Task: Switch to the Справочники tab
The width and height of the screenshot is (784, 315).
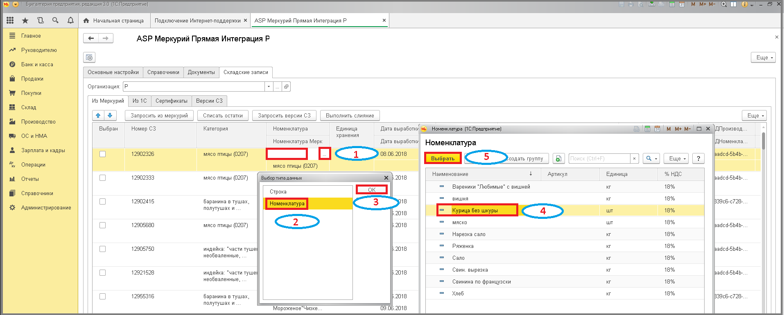Action: [163, 72]
